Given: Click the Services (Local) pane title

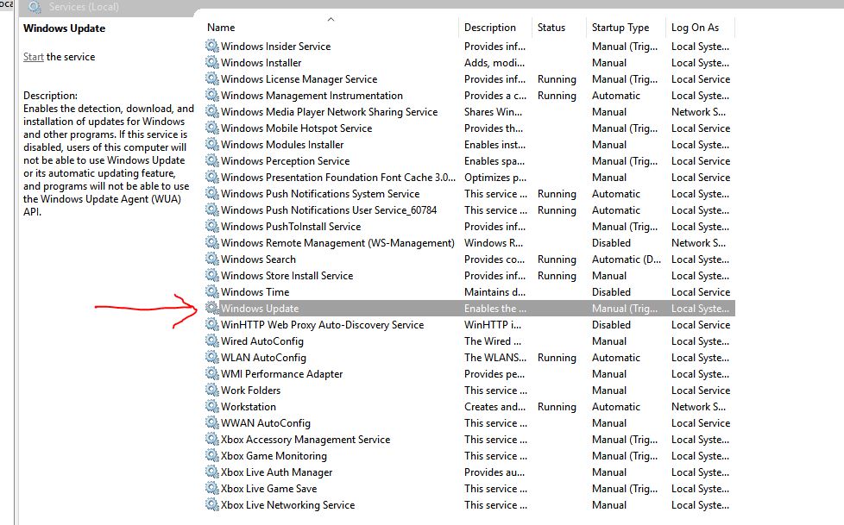Looking at the screenshot, I should point(84,7).
